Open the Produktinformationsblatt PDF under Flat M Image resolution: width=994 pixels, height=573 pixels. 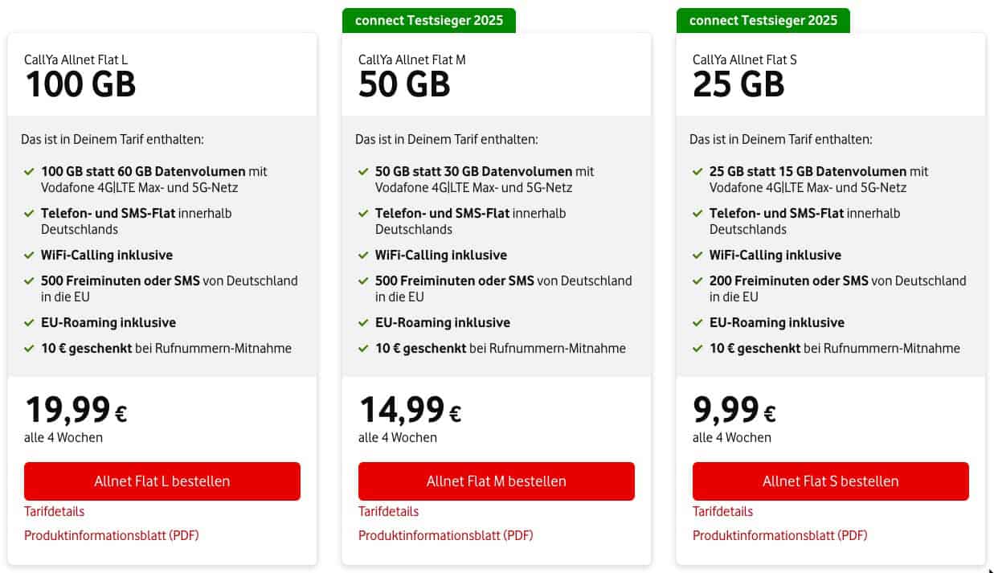(445, 535)
